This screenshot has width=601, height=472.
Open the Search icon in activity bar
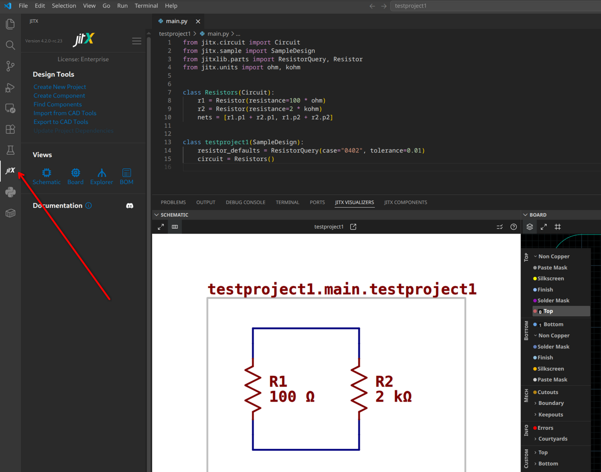pyautogui.click(x=10, y=45)
